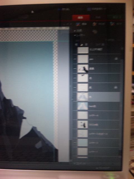Click the middle colorful brush icon under the red line
Screen dimensions: 134x179
click(x=94, y=24)
